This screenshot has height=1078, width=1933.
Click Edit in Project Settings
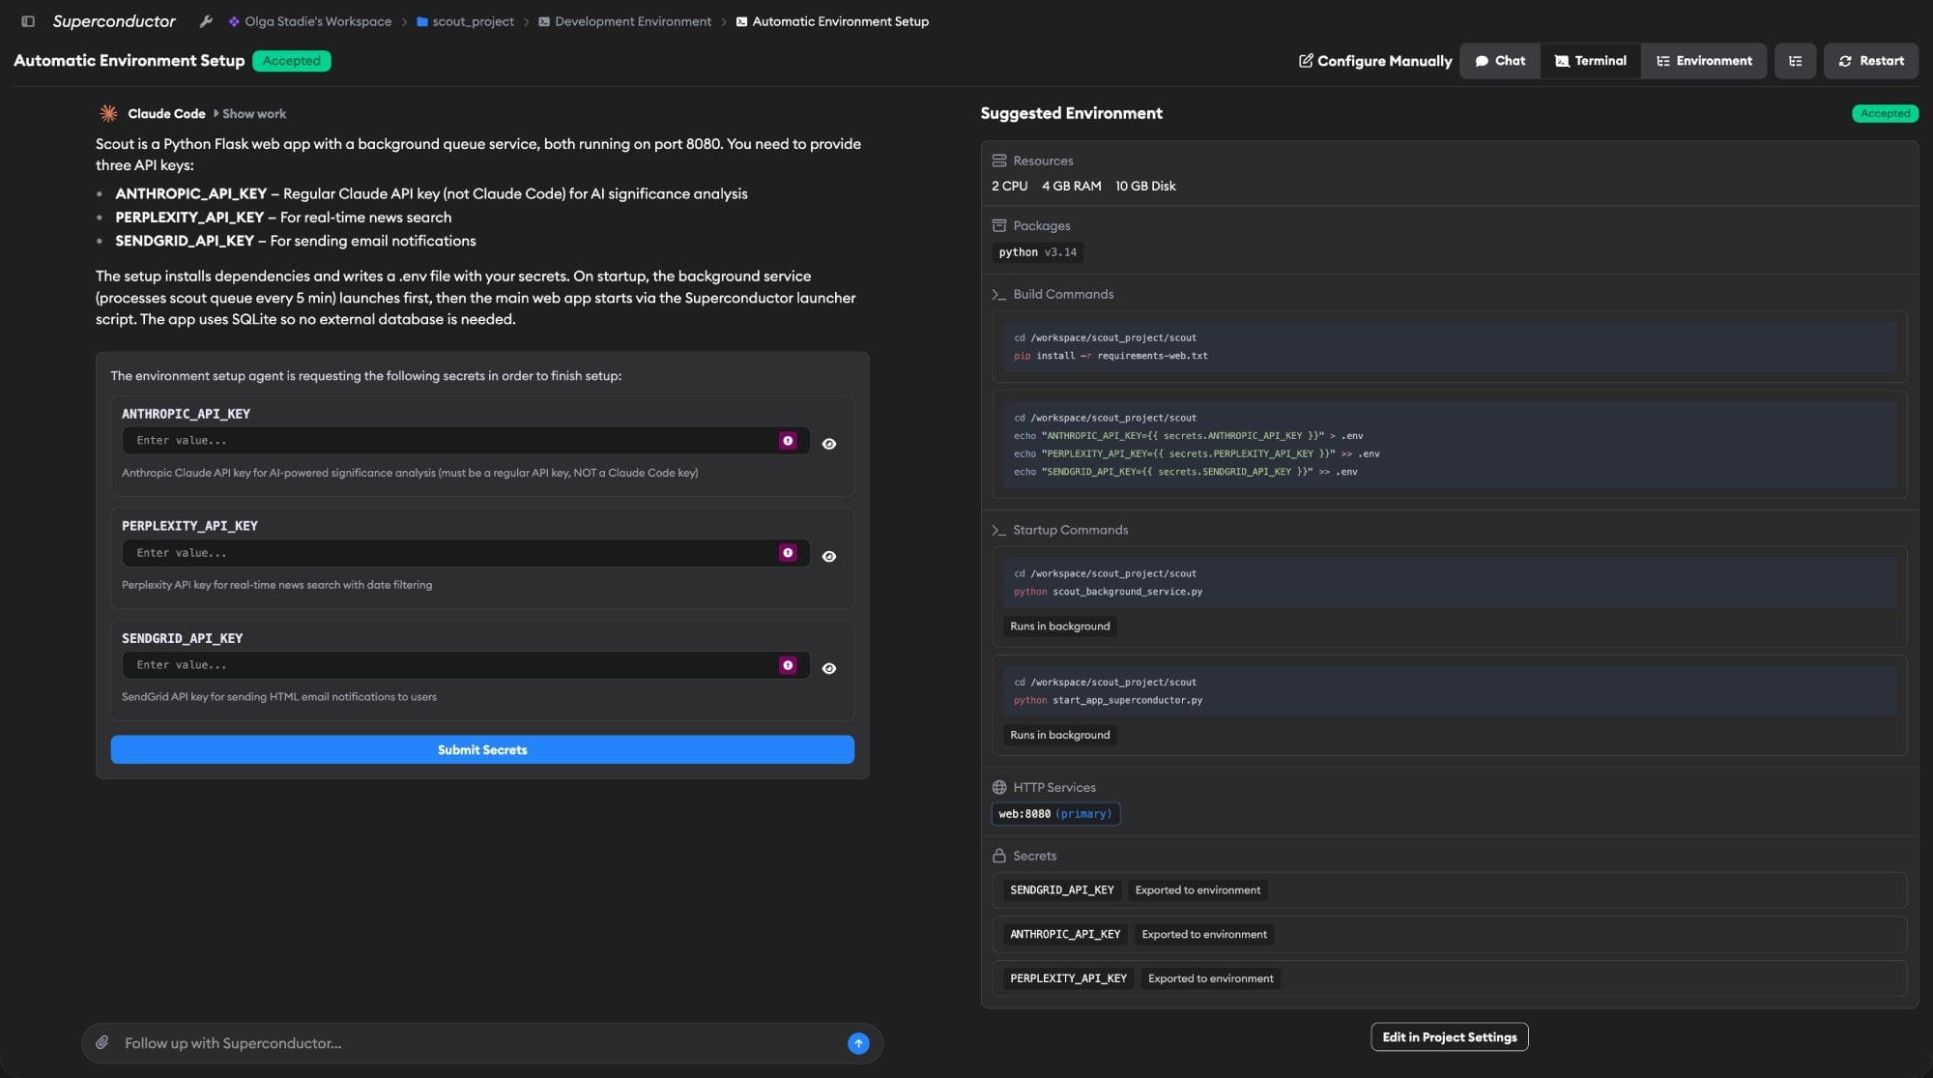[1449, 1037]
